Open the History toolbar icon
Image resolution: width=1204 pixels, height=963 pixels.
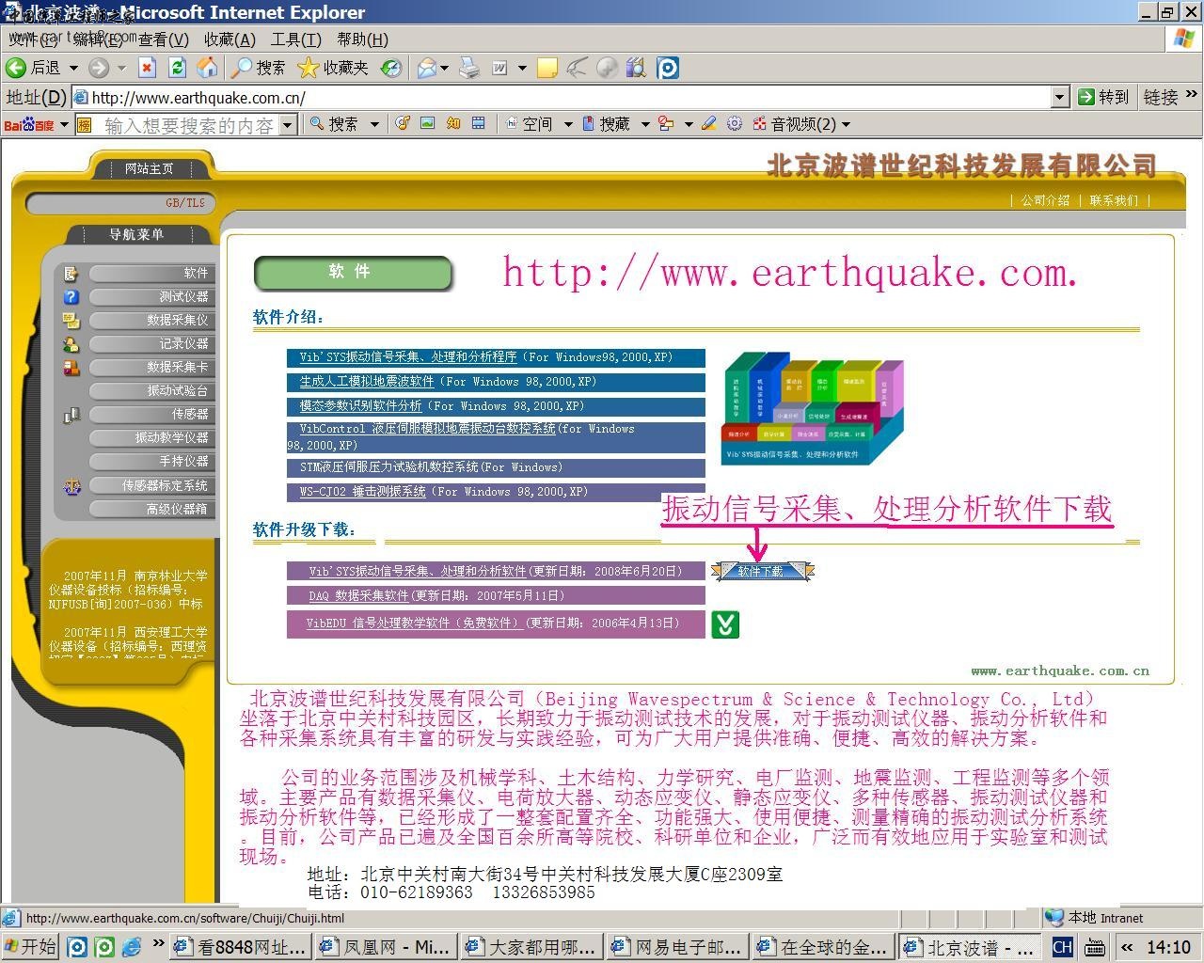tap(391, 68)
